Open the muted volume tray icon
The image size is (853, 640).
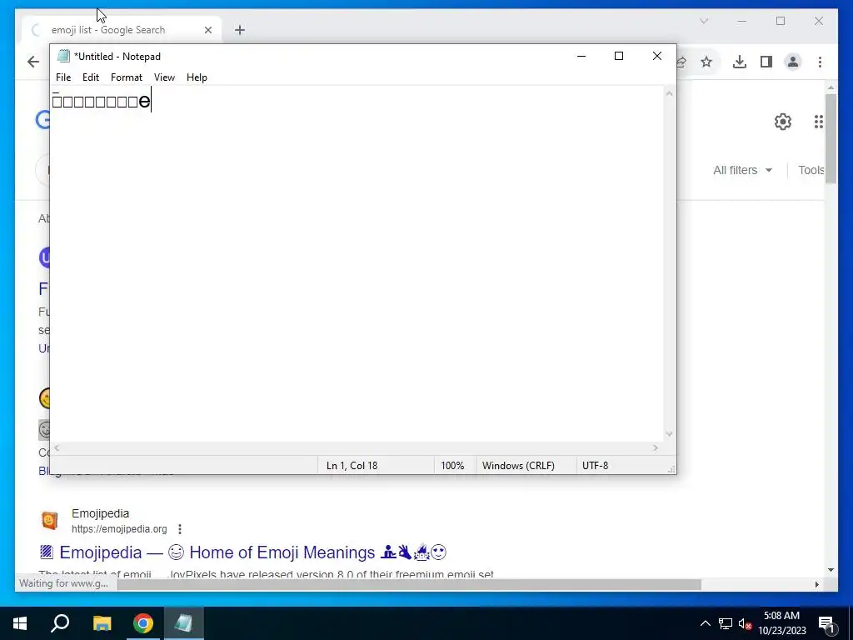(746, 623)
